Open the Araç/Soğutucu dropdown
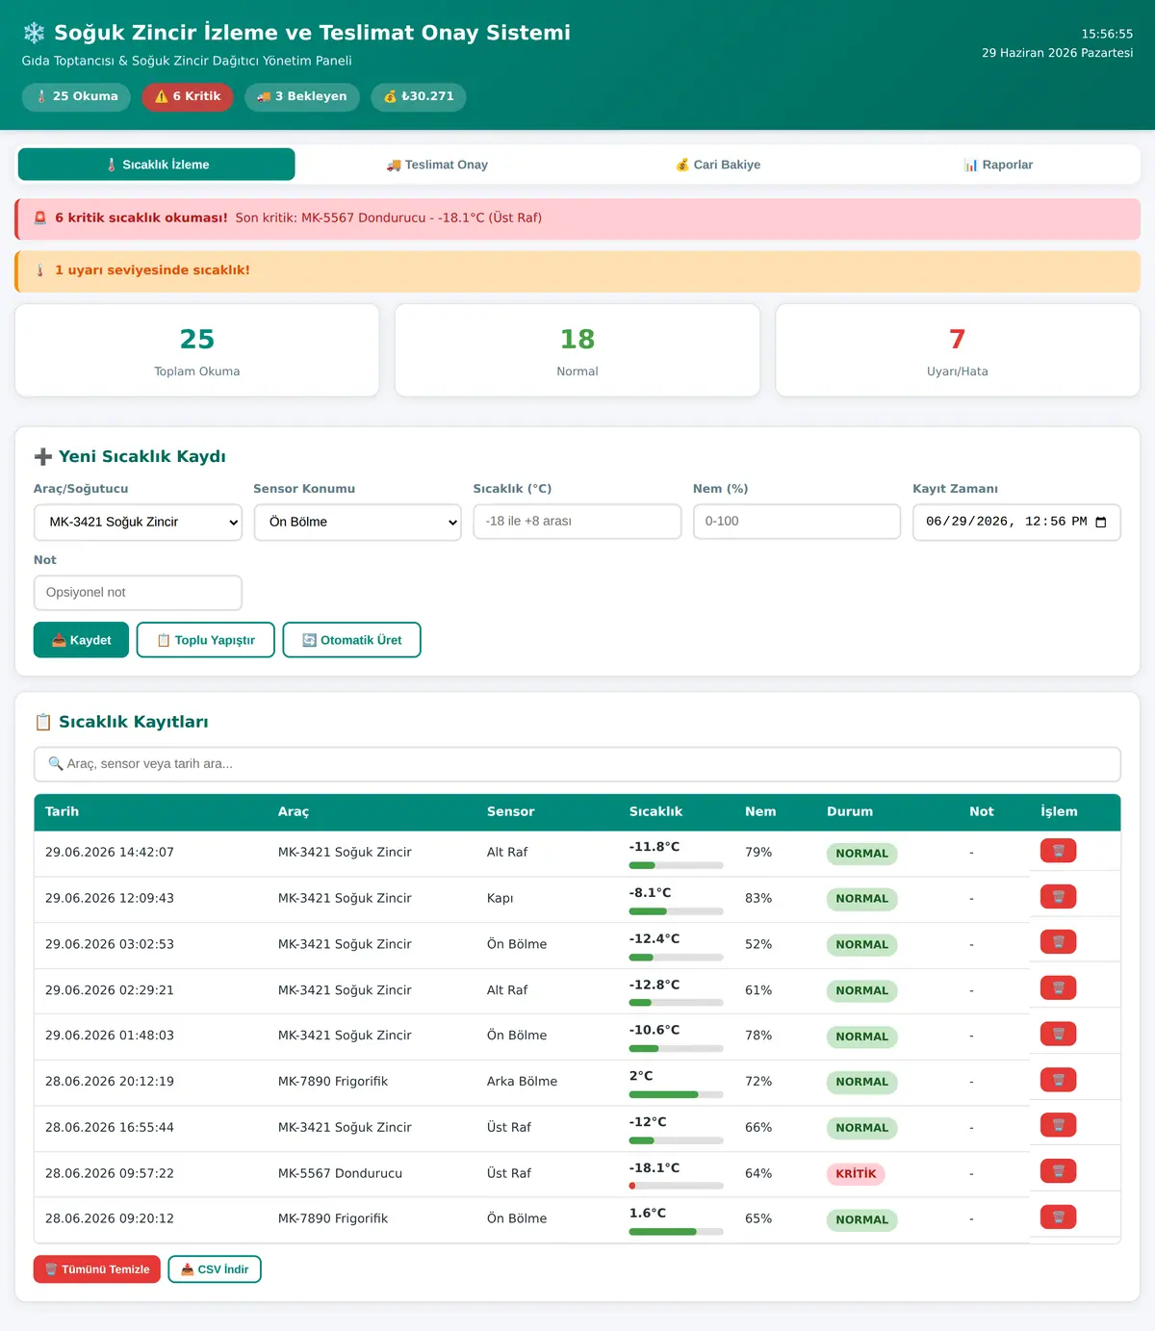This screenshot has height=1331, width=1155. pos(138,522)
